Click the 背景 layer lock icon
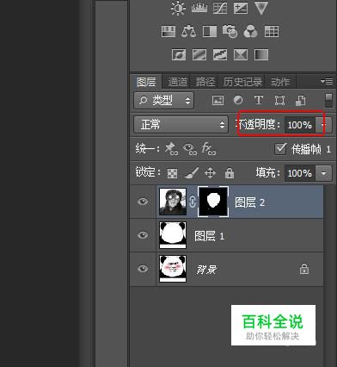 (304, 269)
